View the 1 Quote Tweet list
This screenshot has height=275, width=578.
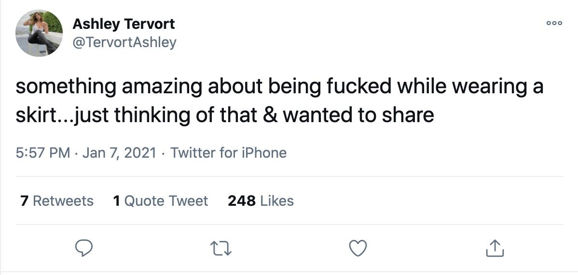pyautogui.click(x=160, y=200)
